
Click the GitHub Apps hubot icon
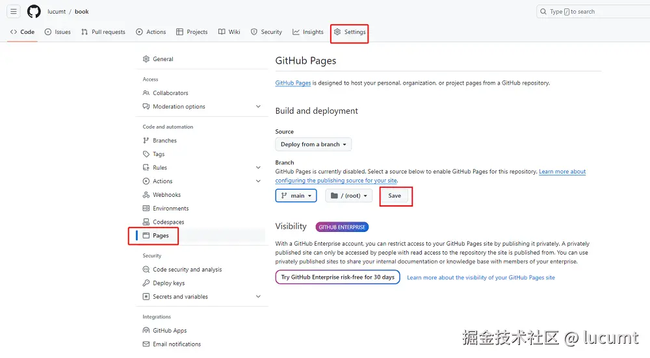pos(146,331)
